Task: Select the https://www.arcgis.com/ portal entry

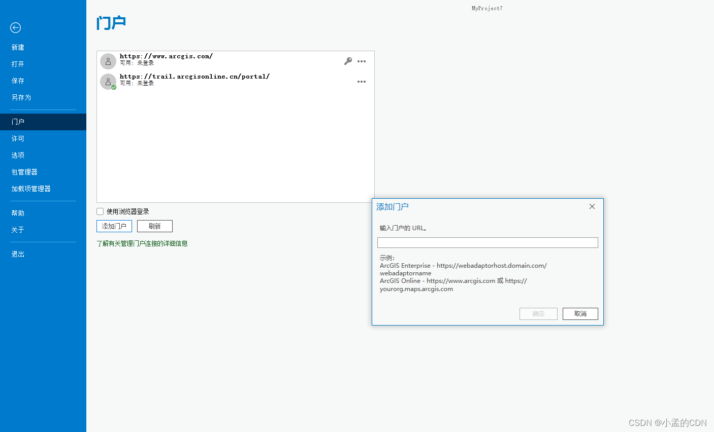Action: point(236,61)
